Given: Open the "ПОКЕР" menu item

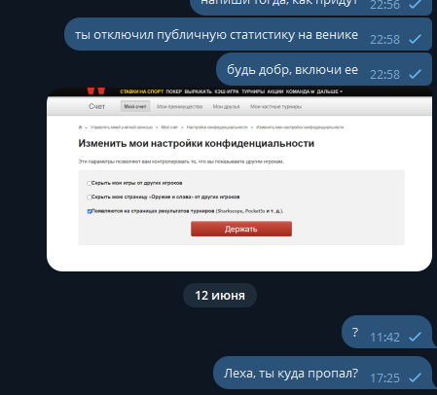Looking at the screenshot, I should tap(174, 91).
